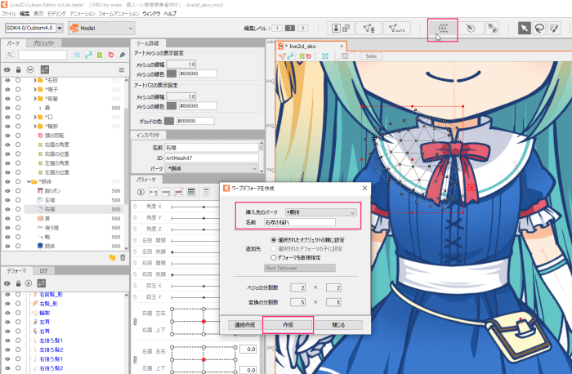Image resolution: width=572 pixels, height=374 pixels.
Task: Open the manual mesh edit tool
Action: [x=369, y=28]
